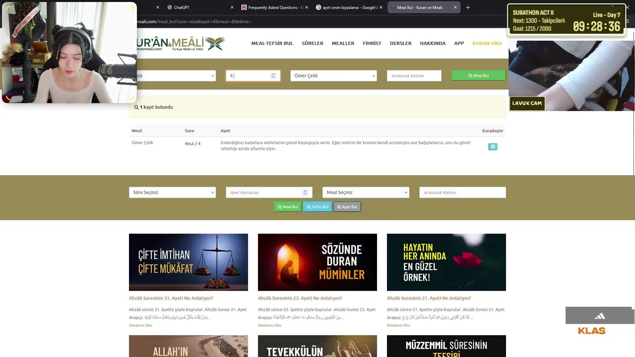Open Ahzâb Suresinin 21. Ayeti Ne Anlatıyor link
The image size is (635, 357).
click(429, 298)
